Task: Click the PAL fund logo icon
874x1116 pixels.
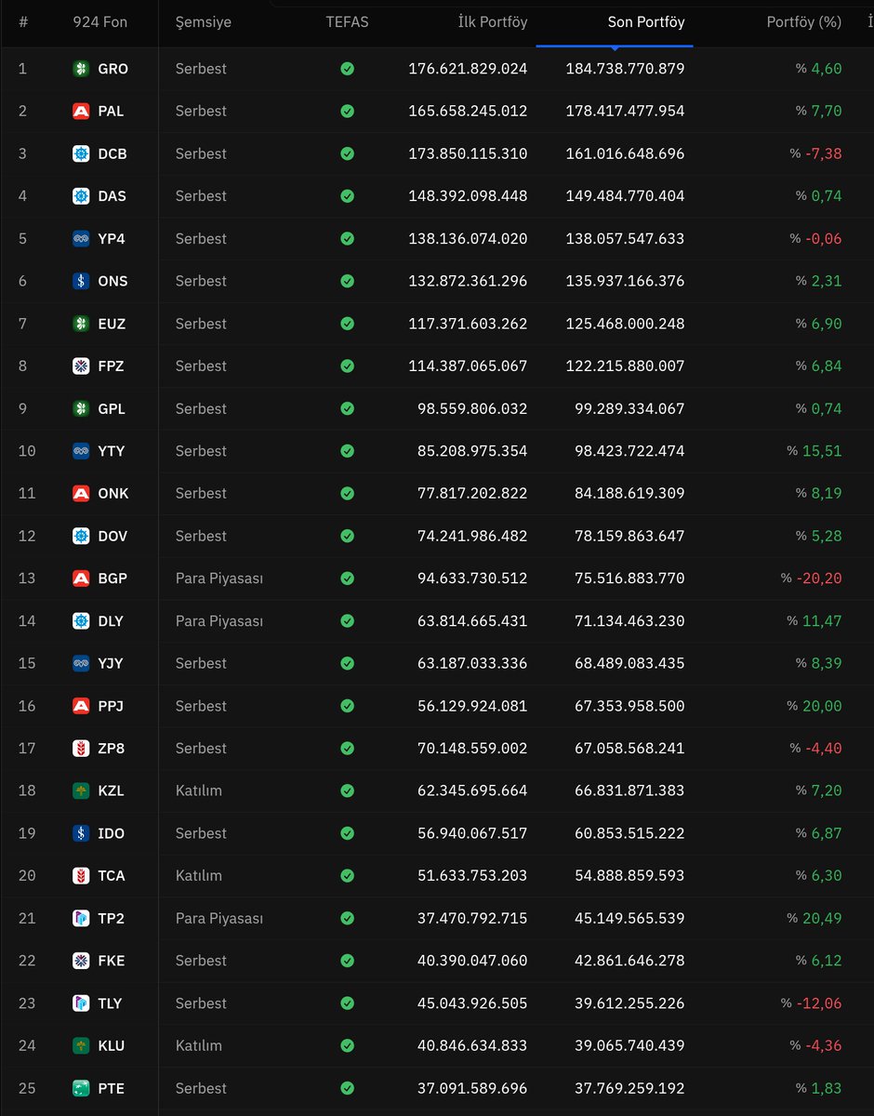Action: coord(81,111)
